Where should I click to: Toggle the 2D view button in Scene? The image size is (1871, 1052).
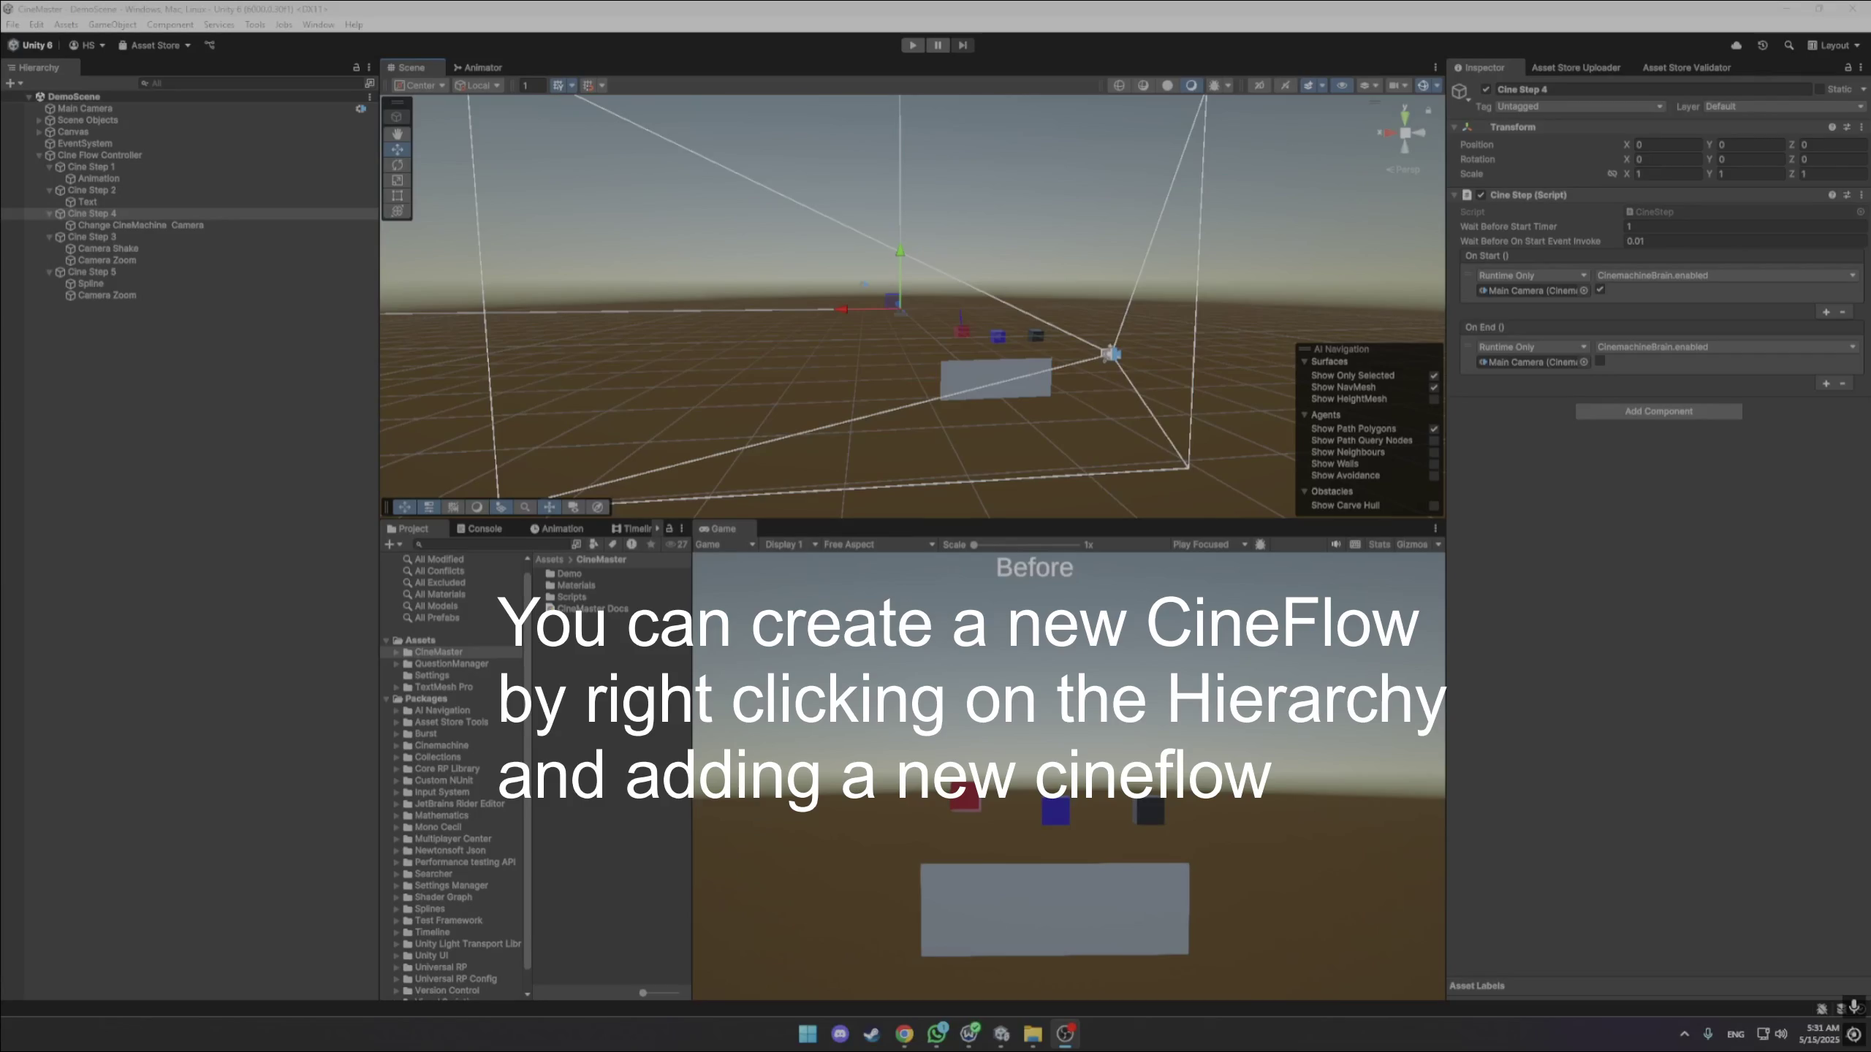(1259, 85)
